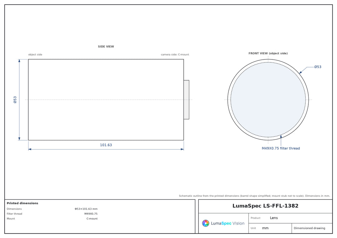Click the top arrowhead of vertical Ø53 dimension
This screenshot has width=337, height=238.
point(19,61)
